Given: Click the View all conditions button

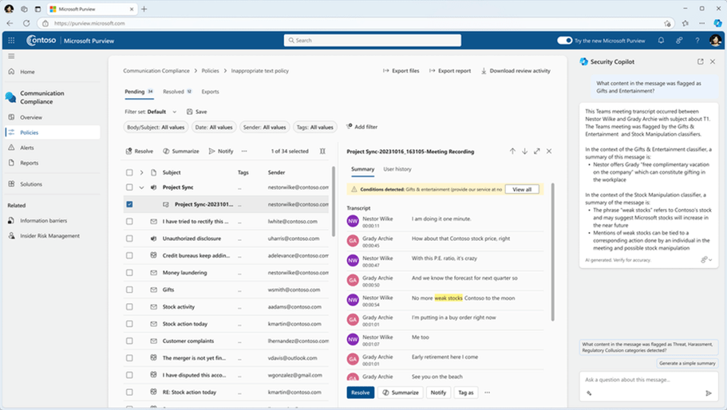Looking at the screenshot, I should point(522,189).
